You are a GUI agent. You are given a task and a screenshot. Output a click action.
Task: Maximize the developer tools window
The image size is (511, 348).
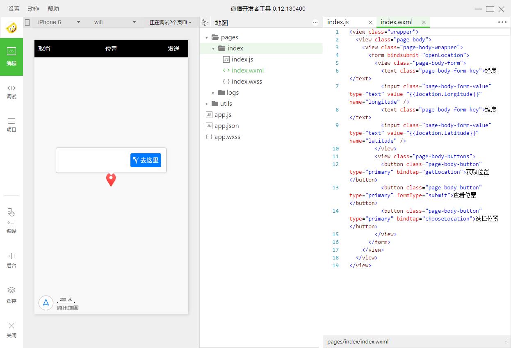coord(490,9)
